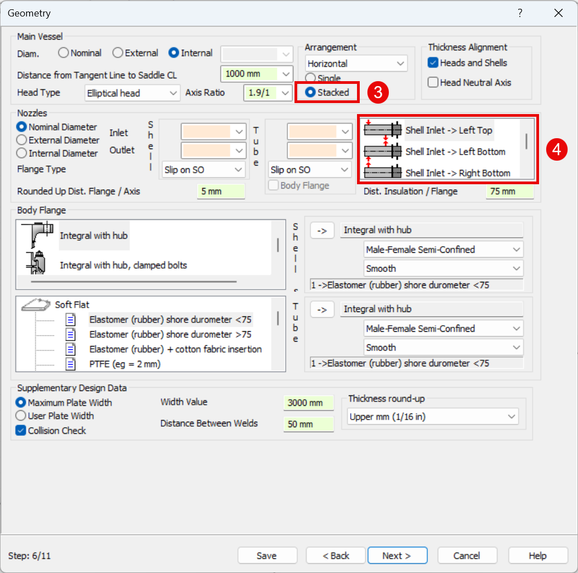Image resolution: width=578 pixels, height=573 pixels.
Task: Click the Shell Inlet Left Bottom nozzle icon
Action: [x=383, y=152]
